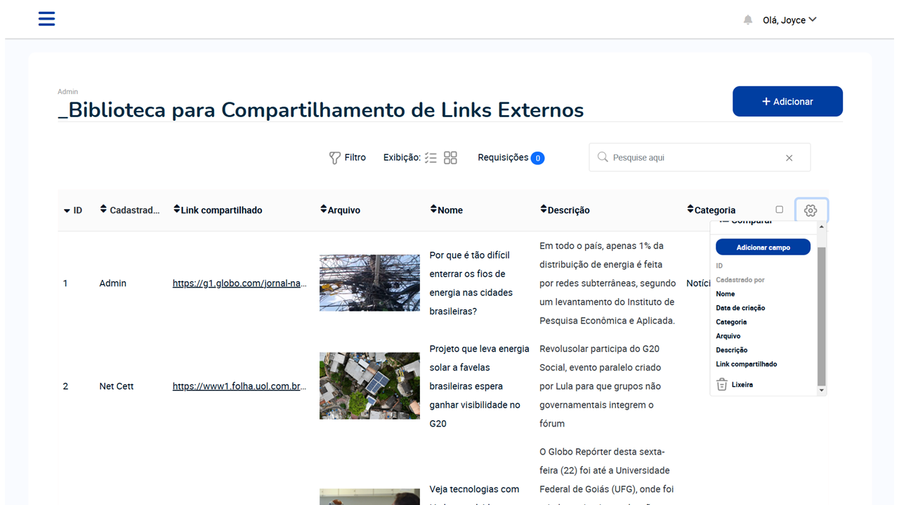899x505 pixels.
Task: Switch to grid view display
Action: pyautogui.click(x=450, y=158)
